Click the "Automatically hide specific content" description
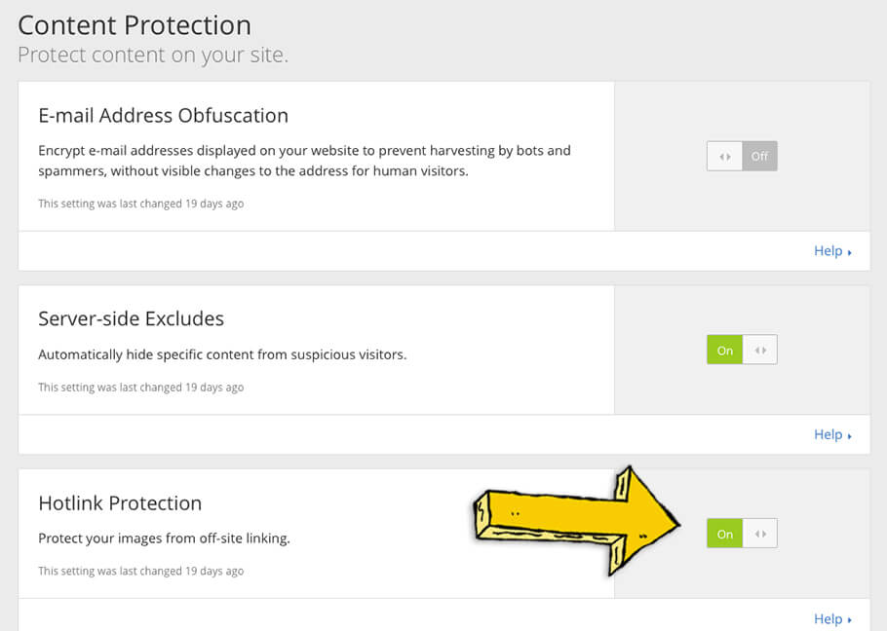This screenshot has width=887, height=631. click(222, 354)
